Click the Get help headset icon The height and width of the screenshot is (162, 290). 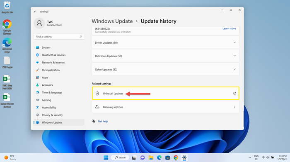(x=93, y=121)
